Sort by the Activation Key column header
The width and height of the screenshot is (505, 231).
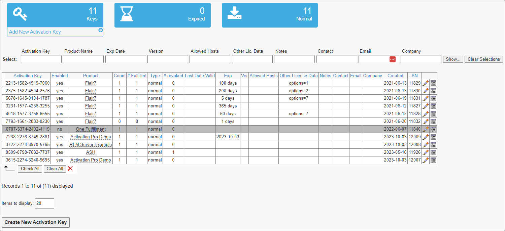click(28, 76)
